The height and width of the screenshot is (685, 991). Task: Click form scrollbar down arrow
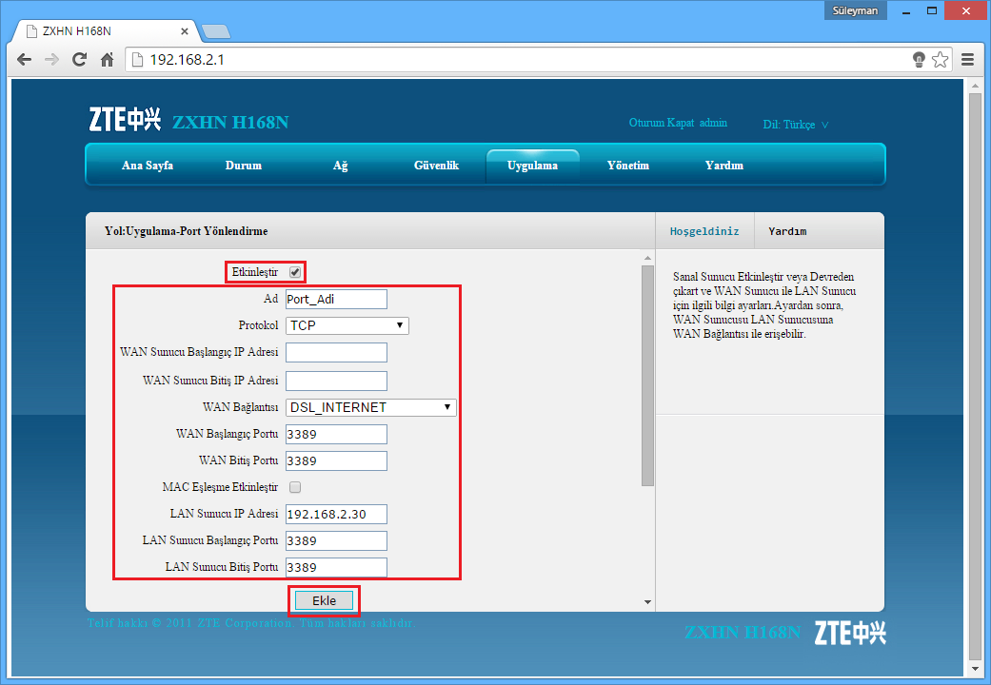pyautogui.click(x=648, y=602)
